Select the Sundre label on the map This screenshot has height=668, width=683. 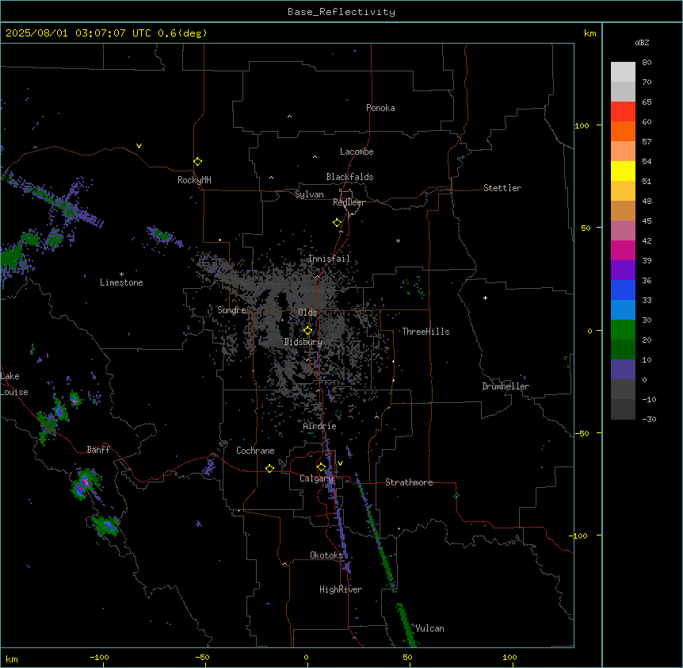[231, 310]
